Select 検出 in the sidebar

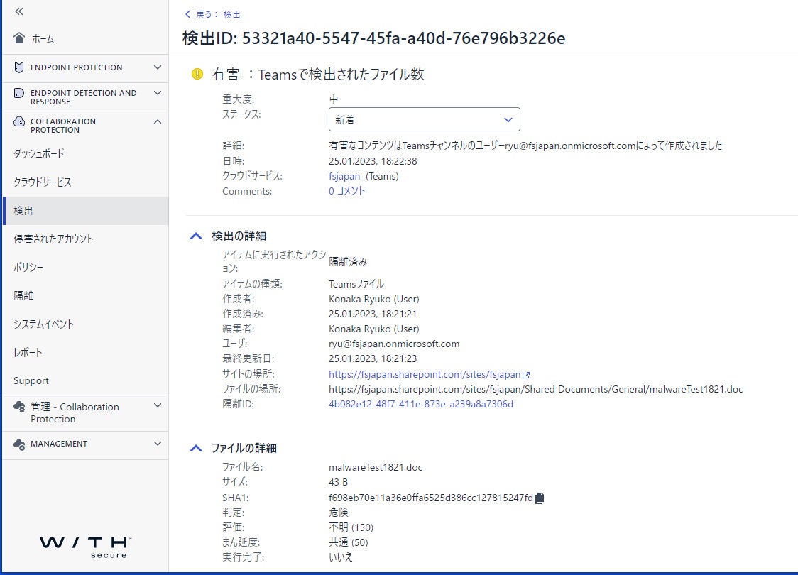(85, 211)
